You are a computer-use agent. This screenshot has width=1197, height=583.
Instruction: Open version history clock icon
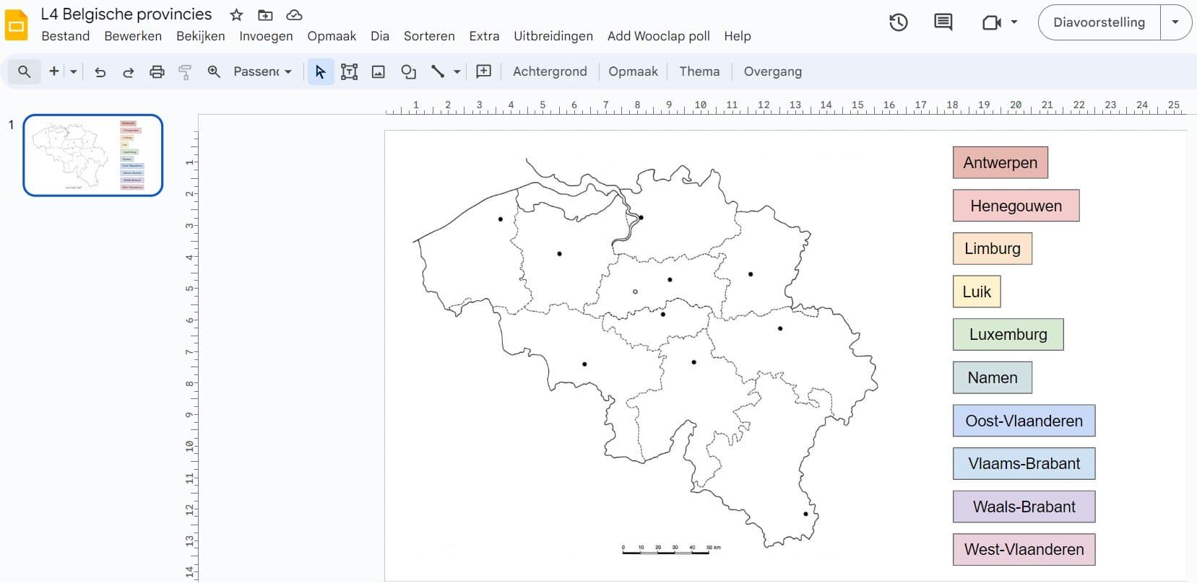click(x=898, y=22)
